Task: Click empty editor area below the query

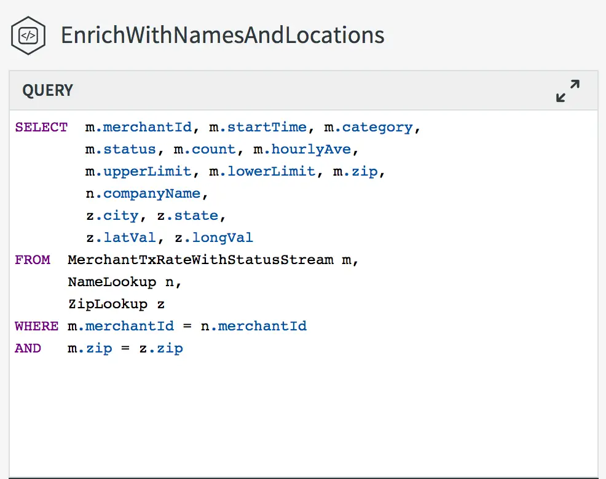Action: tap(301, 418)
